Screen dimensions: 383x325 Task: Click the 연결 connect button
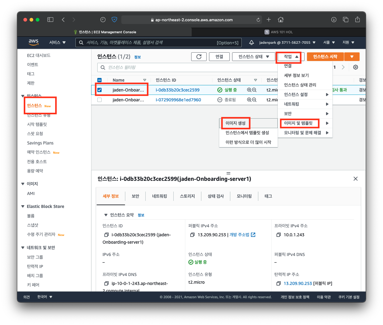tap(219, 57)
